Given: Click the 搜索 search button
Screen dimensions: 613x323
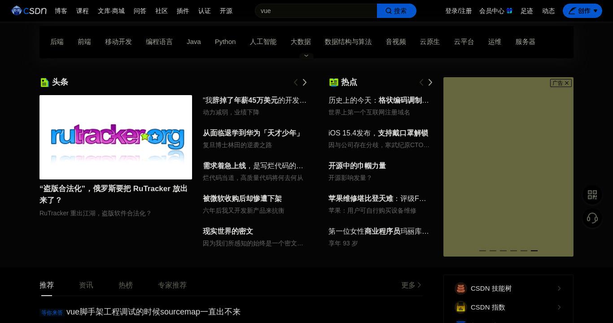Looking at the screenshot, I should [x=397, y=11].
